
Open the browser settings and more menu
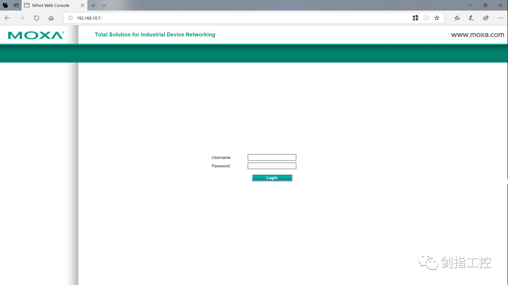[x=500, y=18]
